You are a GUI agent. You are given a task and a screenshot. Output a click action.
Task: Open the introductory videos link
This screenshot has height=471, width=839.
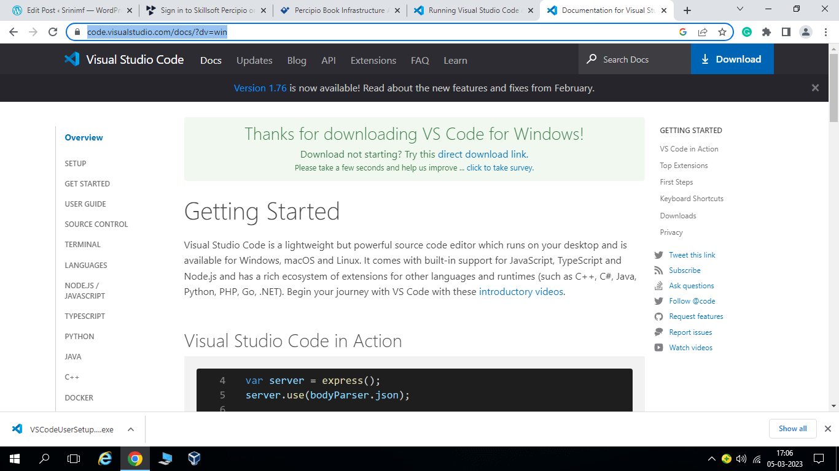pos(521,292)
